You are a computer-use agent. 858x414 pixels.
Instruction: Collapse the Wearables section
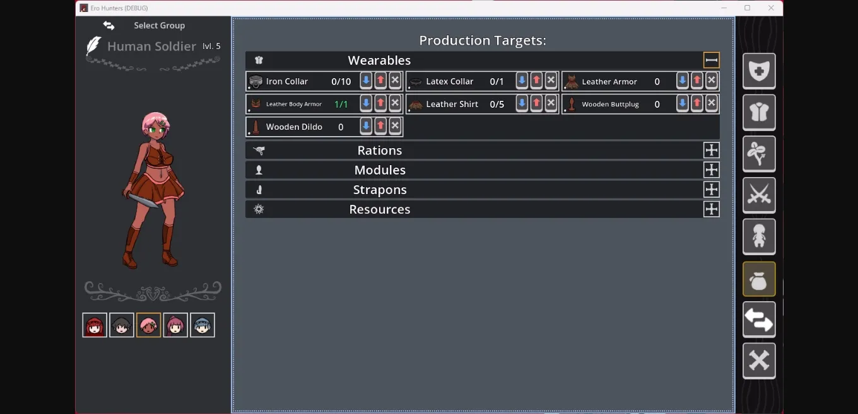point(711,60)
